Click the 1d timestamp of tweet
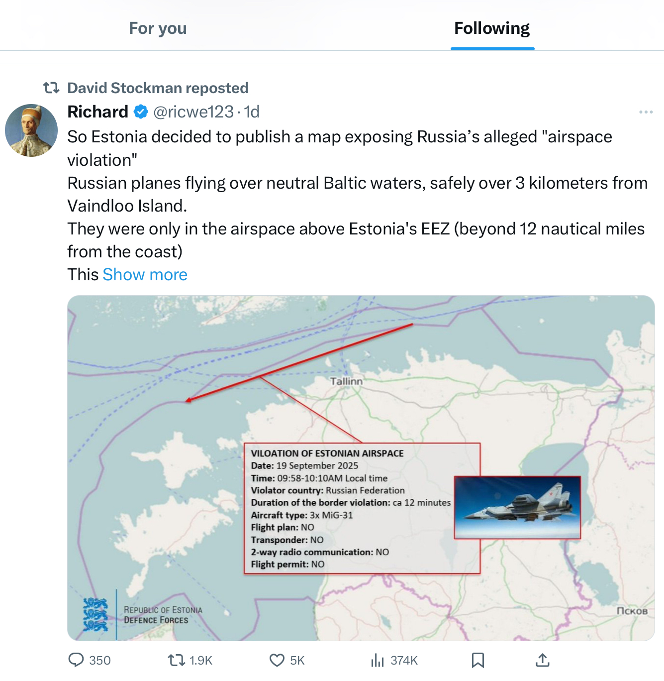 click(x=252, y=112)
